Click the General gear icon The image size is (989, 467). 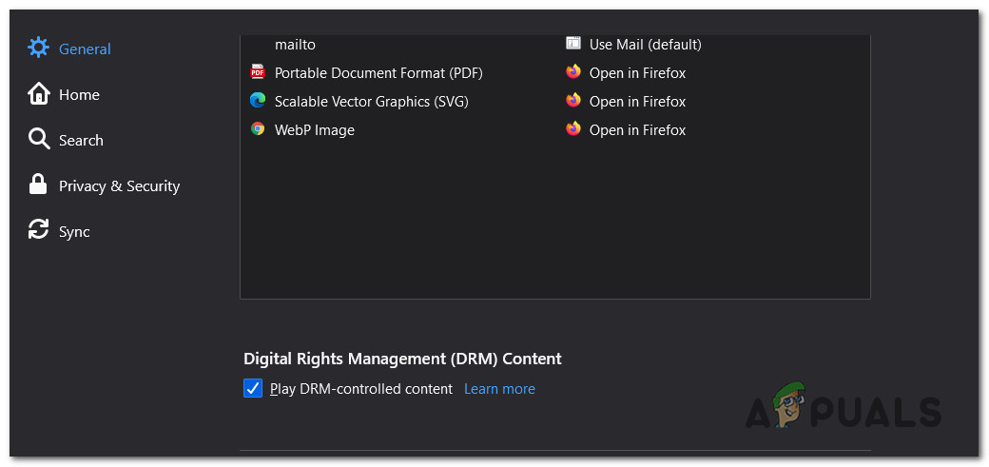click(x=38, y=48)
